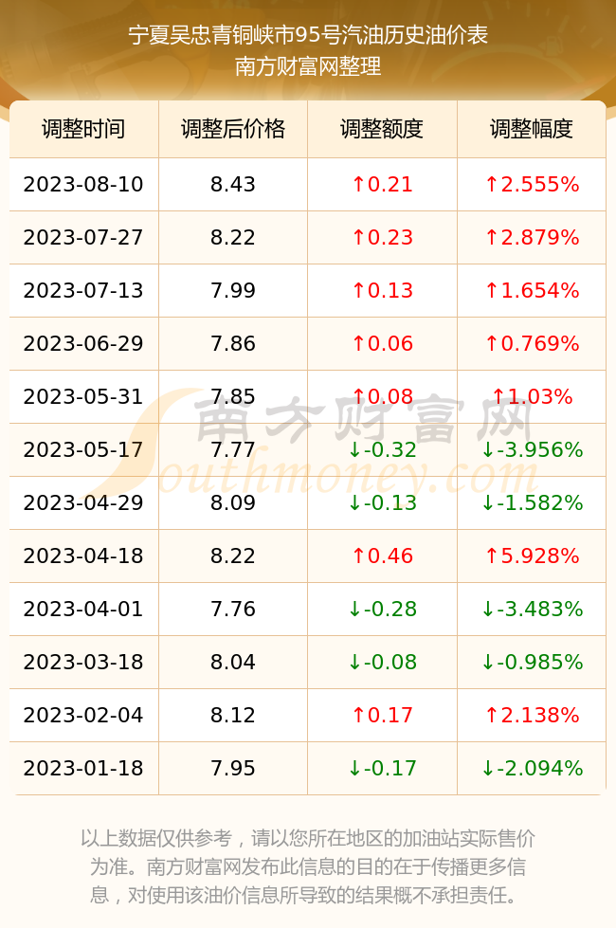This screenshot has height=929, width=616.
Task: Select the green ↓-0.32 adjustment value
Action: pos(382,449)
